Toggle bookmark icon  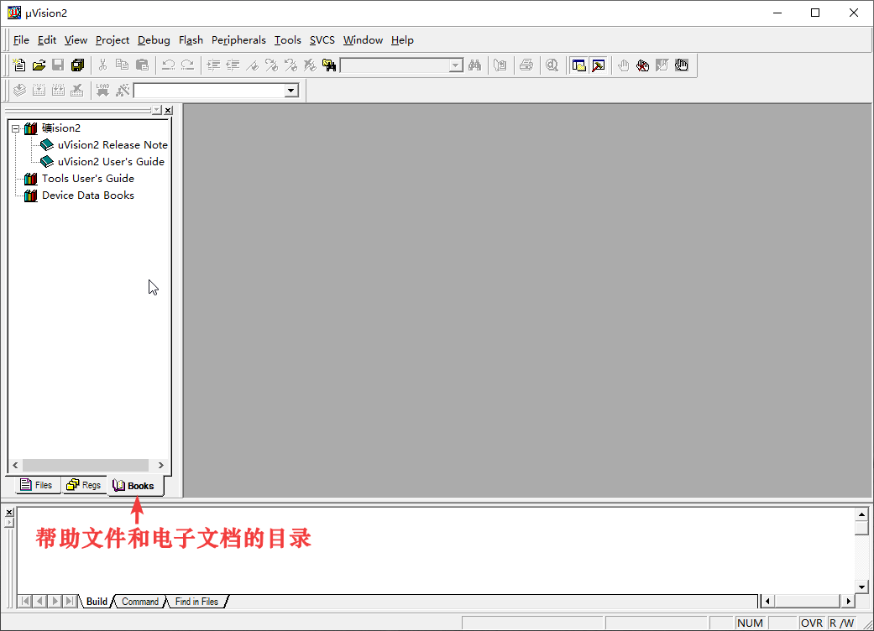(x=252, y=65)
